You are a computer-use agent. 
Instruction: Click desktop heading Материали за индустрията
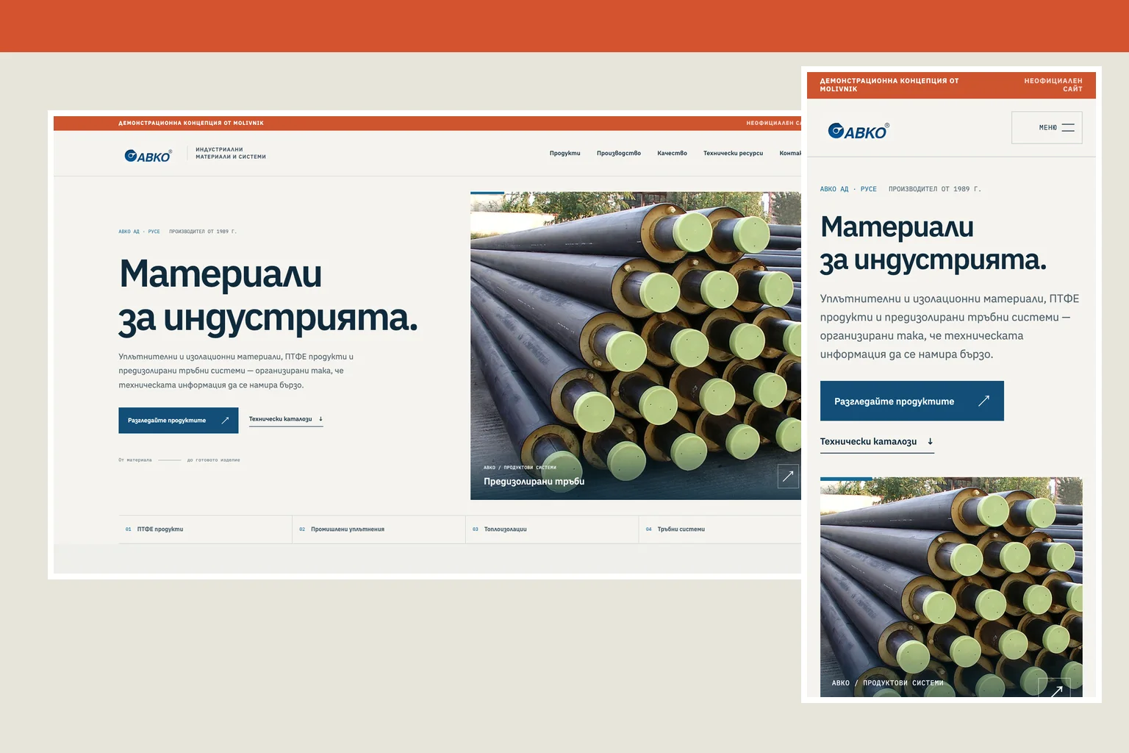268,296
